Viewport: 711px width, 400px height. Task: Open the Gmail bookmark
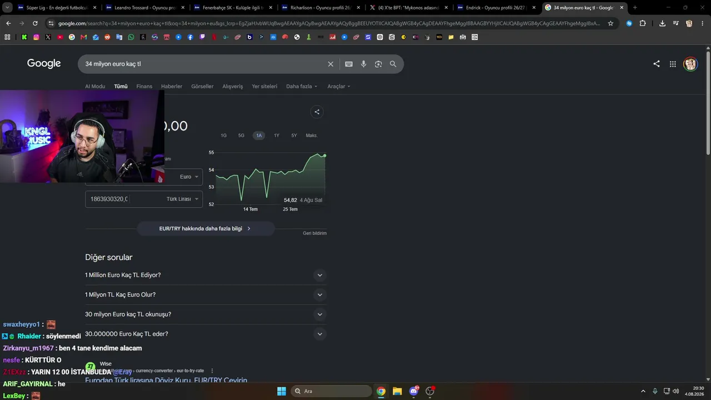[84, 37]
